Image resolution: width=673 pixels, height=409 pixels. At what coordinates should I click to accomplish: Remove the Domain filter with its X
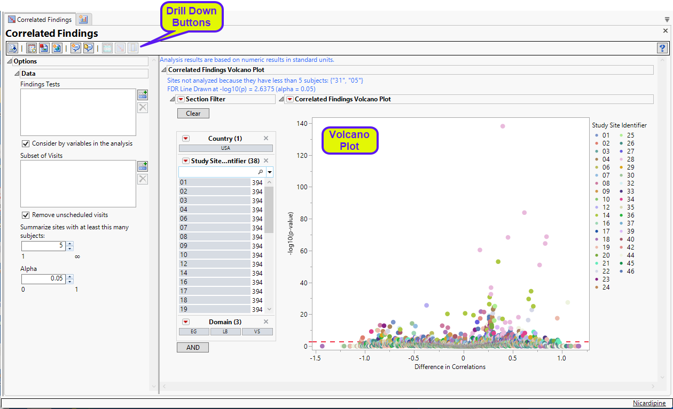(x=266, y=322)
